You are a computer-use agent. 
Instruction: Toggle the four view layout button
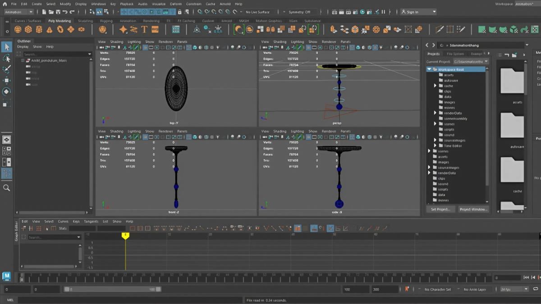[6, 151]
